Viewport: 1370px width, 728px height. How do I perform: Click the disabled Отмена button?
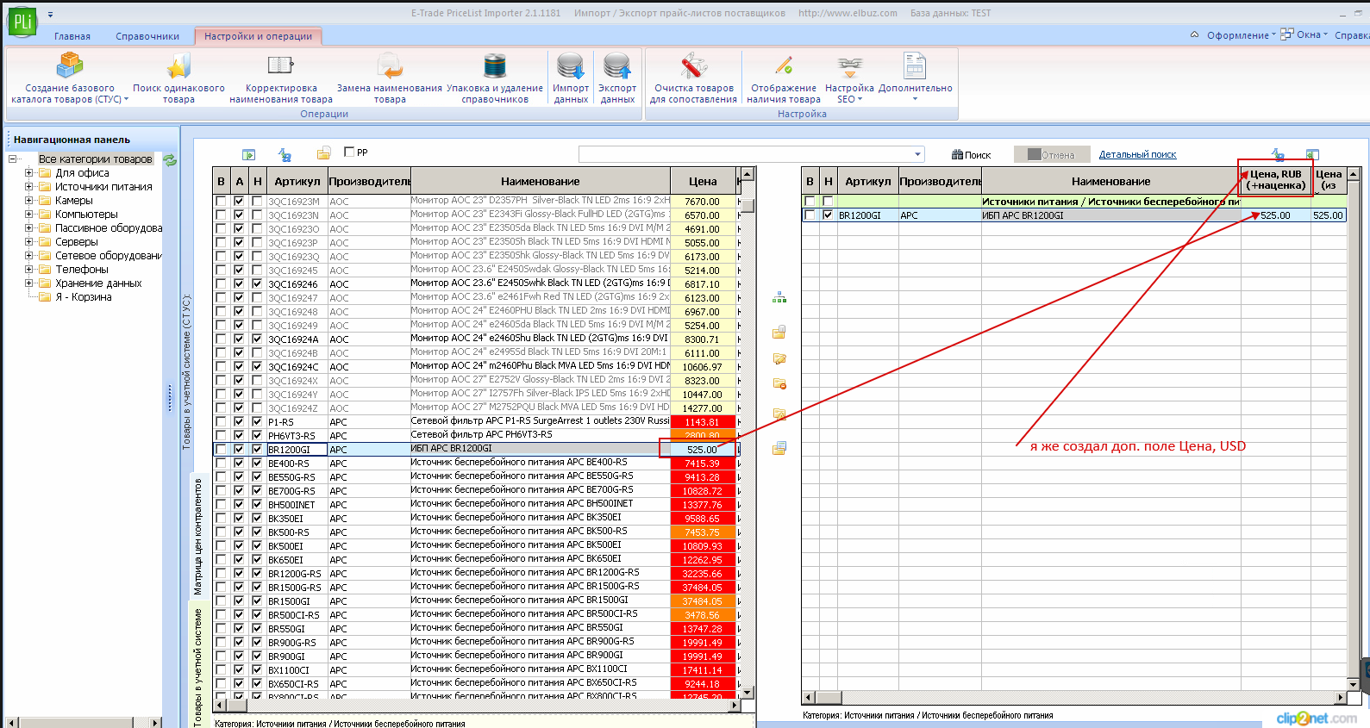[x=1052, y=155]
